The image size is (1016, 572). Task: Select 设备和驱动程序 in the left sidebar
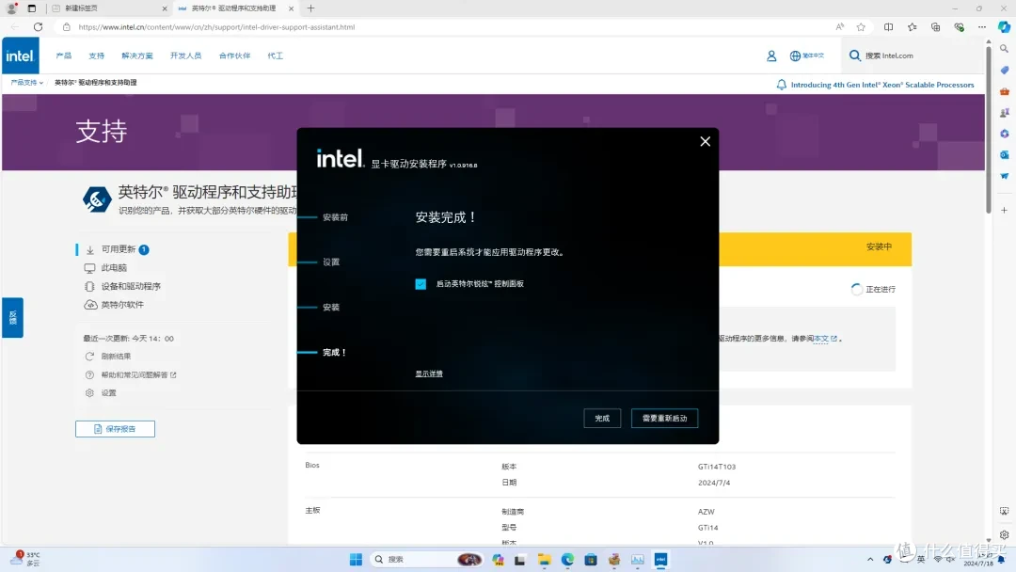click(x=131, y=286)
